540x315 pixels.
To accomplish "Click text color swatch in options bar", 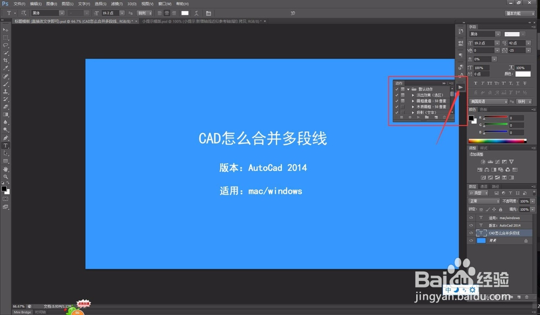I will tap(185, 13).
